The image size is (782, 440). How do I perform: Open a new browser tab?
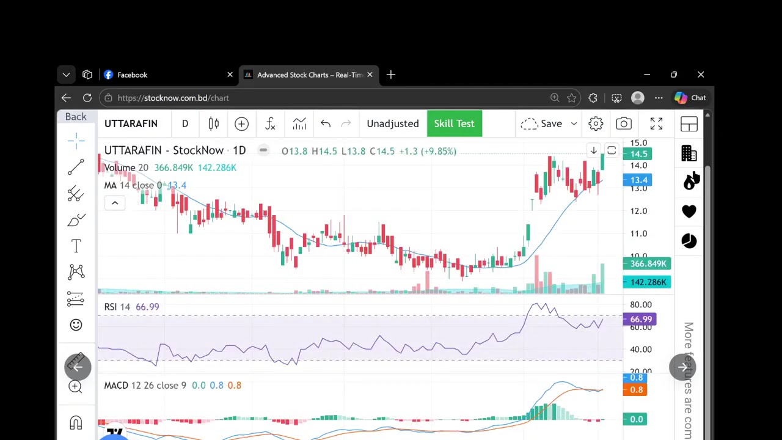tap(391, 75)
